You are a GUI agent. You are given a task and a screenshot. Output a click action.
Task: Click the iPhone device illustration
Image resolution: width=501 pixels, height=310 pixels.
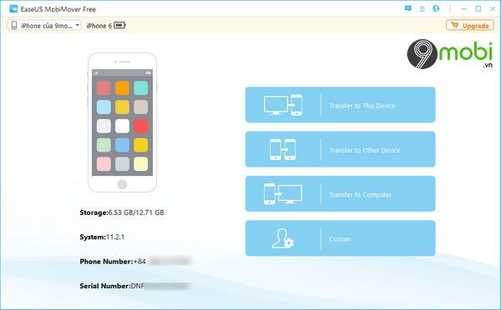pyautogui.click(x=123, y=122)
